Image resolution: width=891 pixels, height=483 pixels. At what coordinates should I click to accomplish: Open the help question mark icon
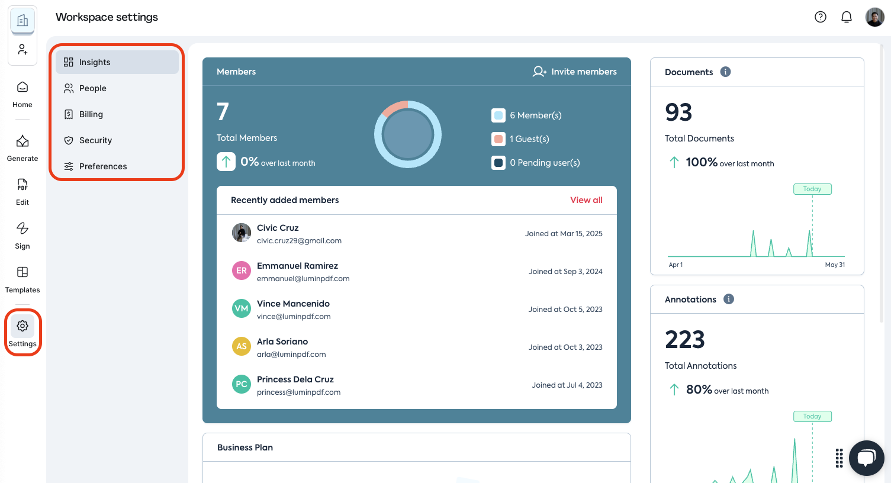(820, 17)
